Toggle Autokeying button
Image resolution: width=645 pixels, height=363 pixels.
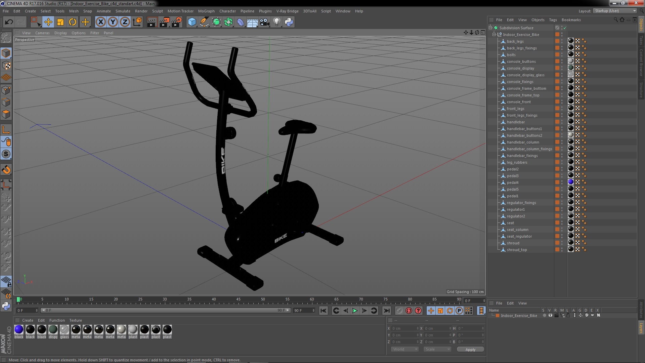point(408,311)
